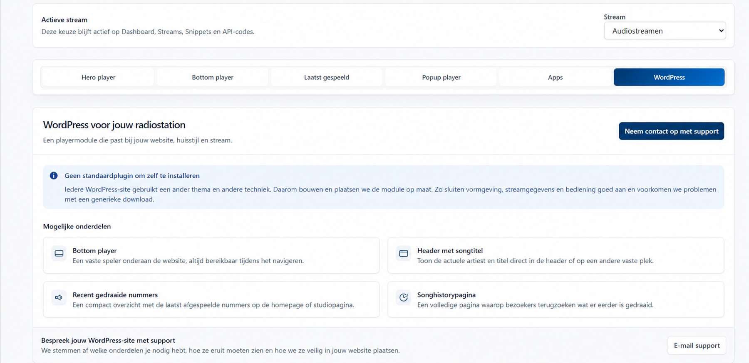
Task: Click the E-mail support button
Action: (697, 346)
